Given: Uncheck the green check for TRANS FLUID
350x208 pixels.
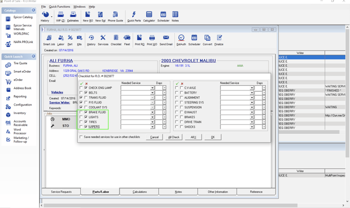Looking at the screenshot, I should pos(81,97).
